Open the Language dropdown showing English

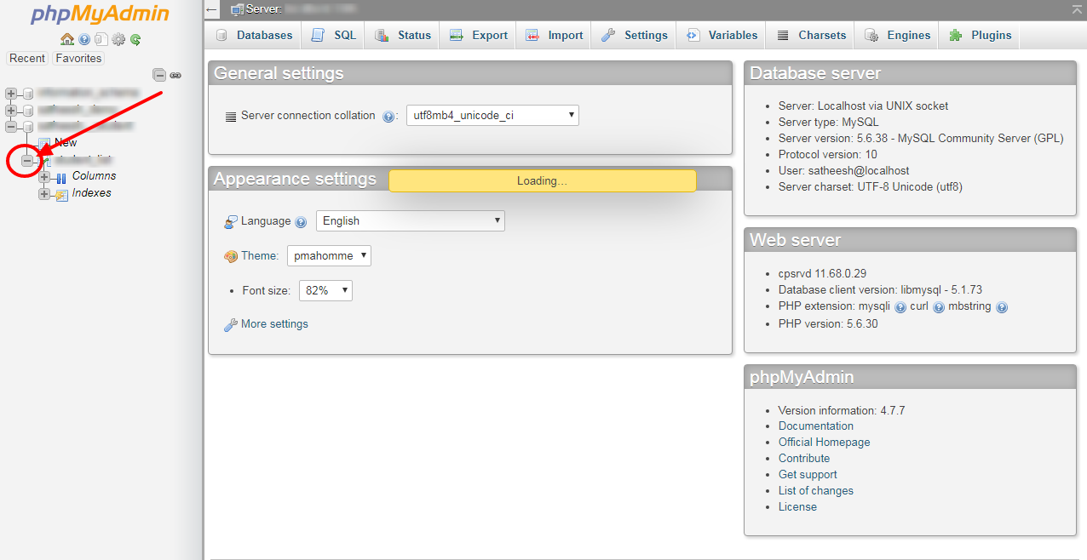(411, 220)
